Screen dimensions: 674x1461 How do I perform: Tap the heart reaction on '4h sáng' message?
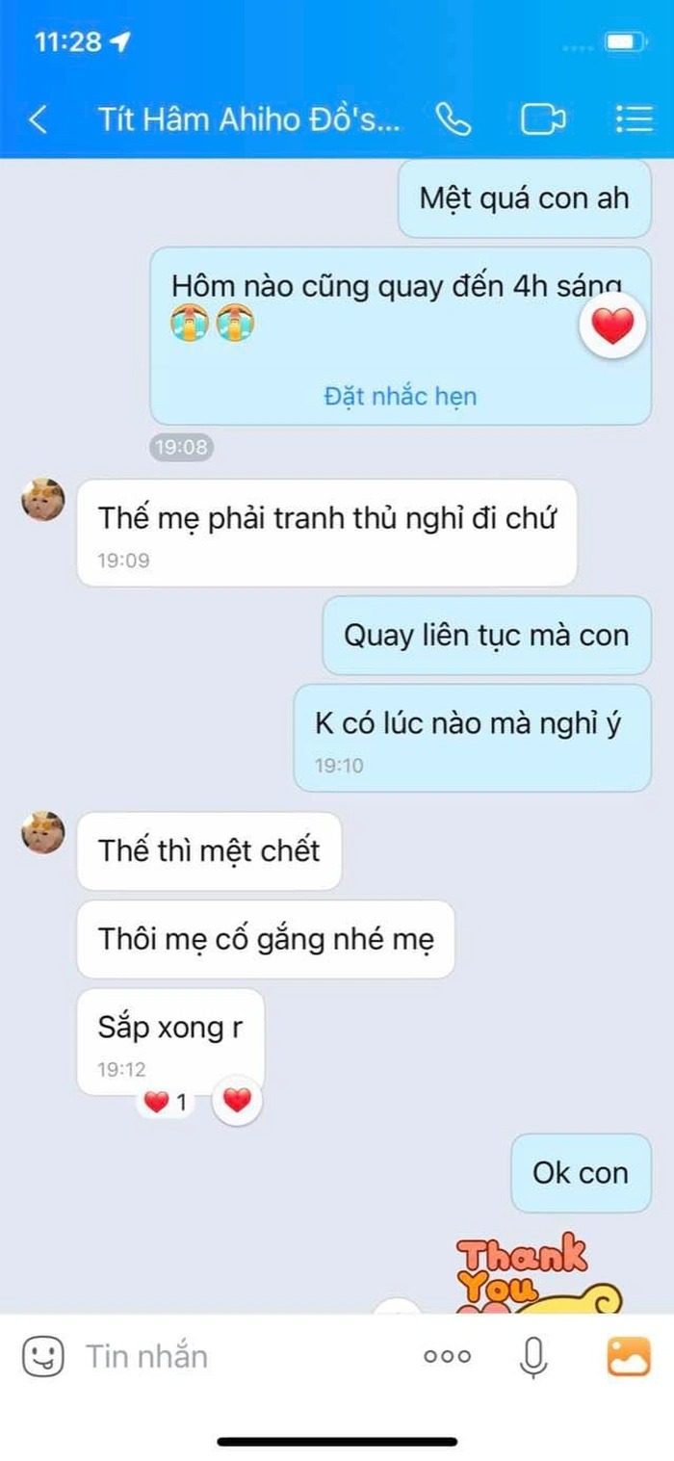(612, 328)
